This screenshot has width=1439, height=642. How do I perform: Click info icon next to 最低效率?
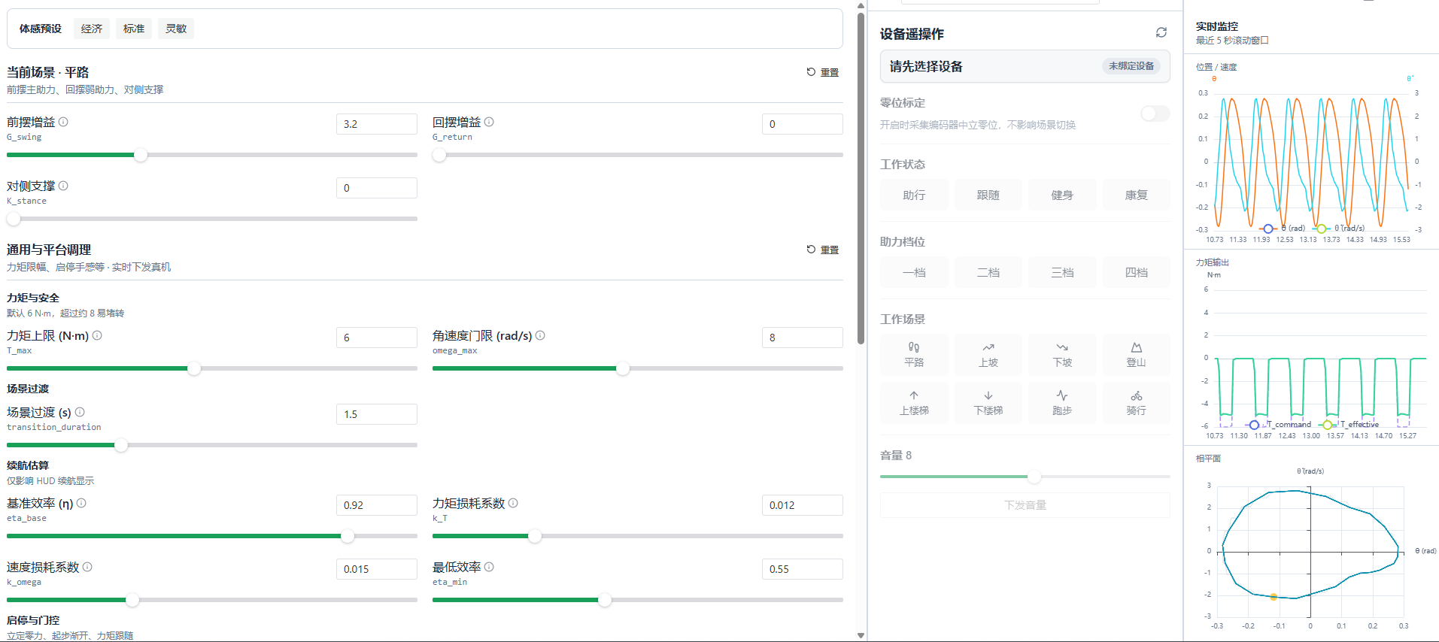(489, 567)
